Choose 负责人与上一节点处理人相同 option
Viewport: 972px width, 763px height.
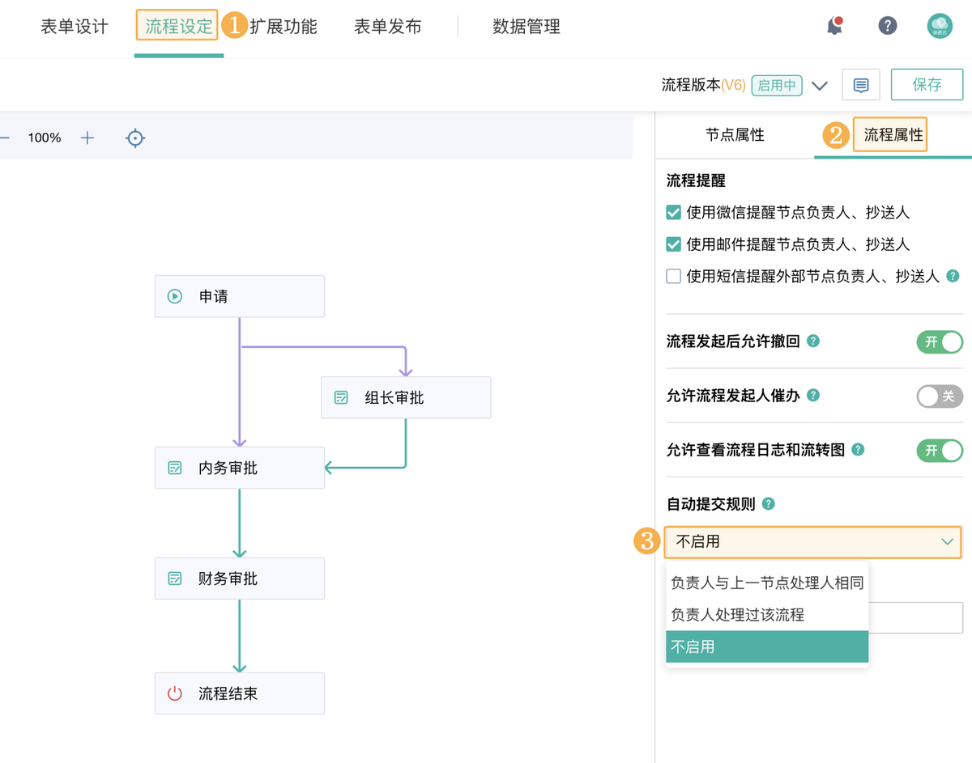(x=767, y=583)
